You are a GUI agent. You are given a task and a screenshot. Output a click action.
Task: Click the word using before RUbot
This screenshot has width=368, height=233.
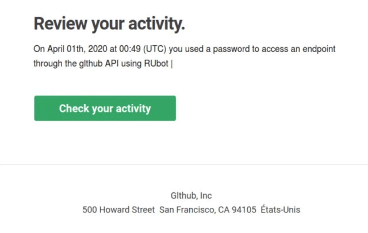[132, 64]
